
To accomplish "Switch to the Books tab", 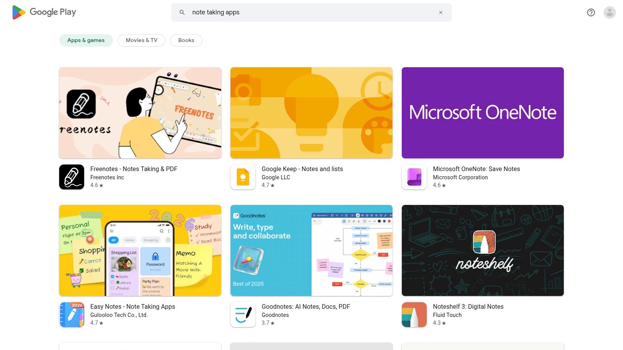I will point(186,40).
